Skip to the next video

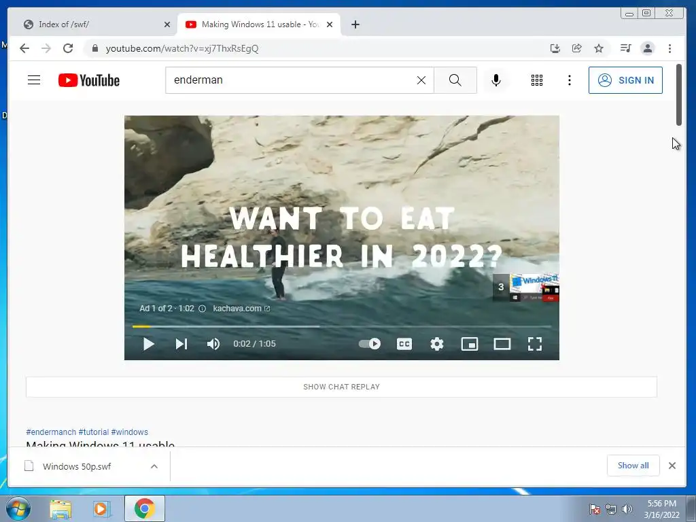coord(181,344)
